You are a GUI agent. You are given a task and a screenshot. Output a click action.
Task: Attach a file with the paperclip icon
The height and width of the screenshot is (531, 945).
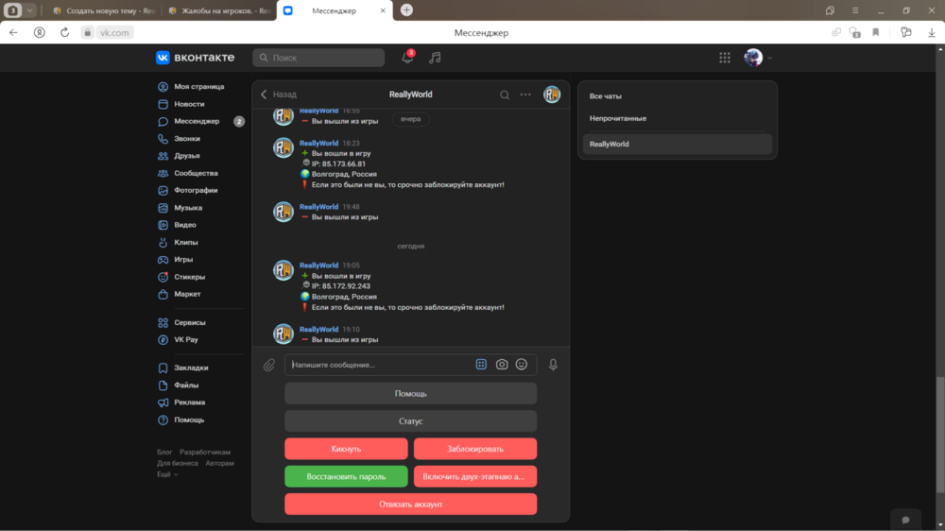[268, 365]
